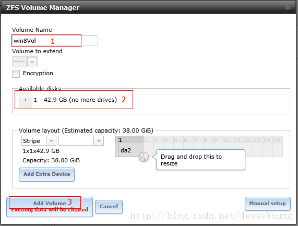Screen dimensions: 298x226
Task: Click the Volume Name input field
Action: pyautogui.click(x=55, y=41)
